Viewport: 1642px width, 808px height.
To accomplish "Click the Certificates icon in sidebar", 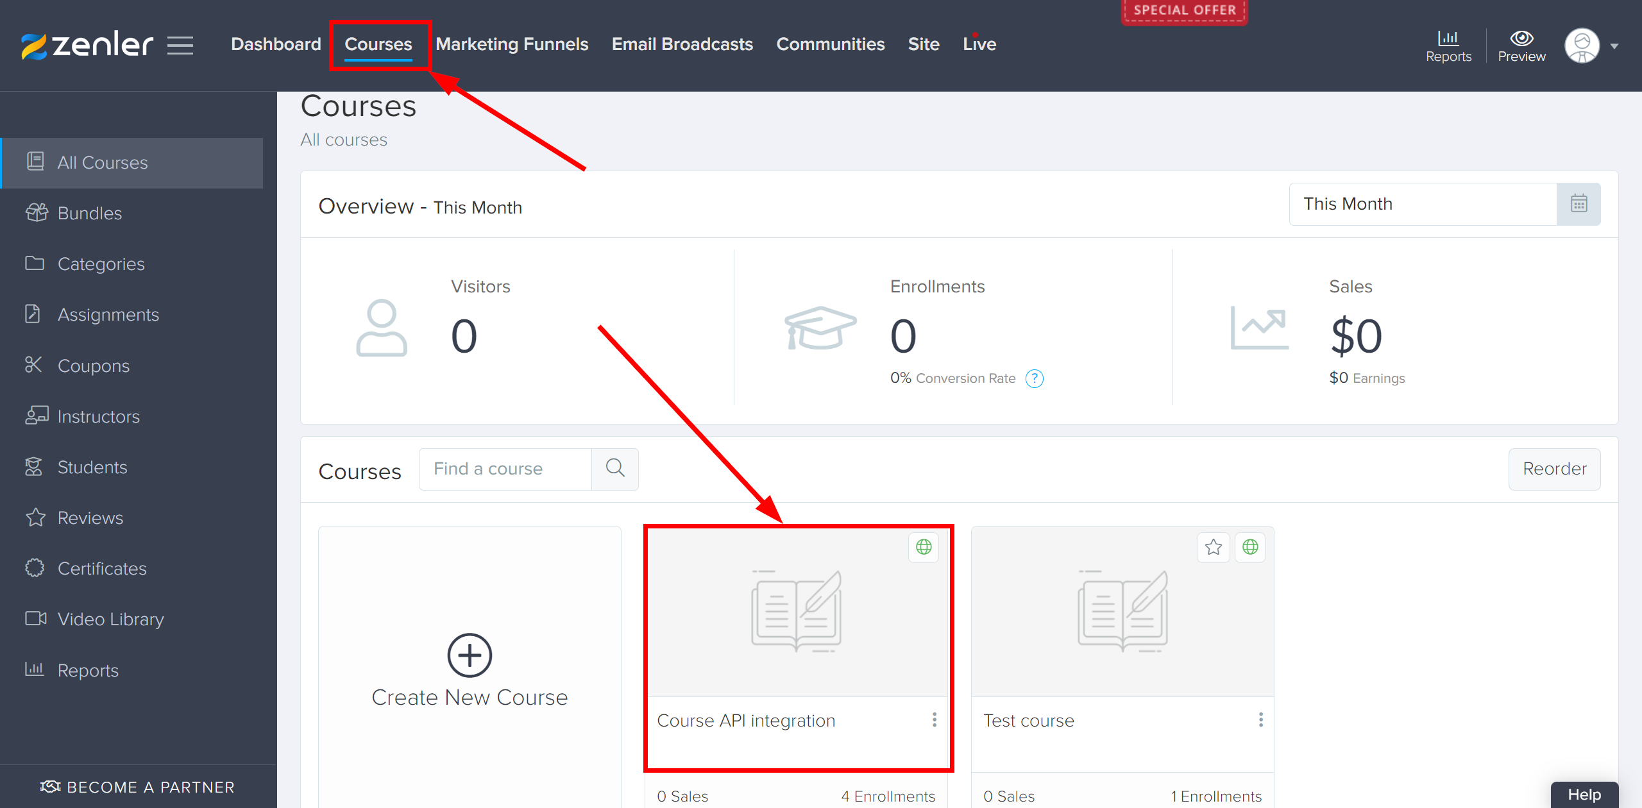I will (x=35, y=568).
